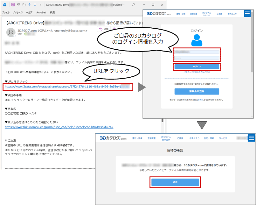The width and height of the screenshot is (256, 205).
Task: Open quick access toolbar customize dropdown
Action: 40,5
